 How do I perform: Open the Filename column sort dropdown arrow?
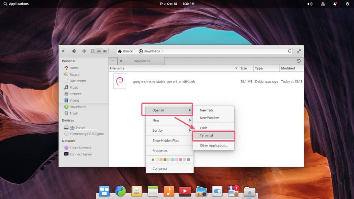point(236,68)
